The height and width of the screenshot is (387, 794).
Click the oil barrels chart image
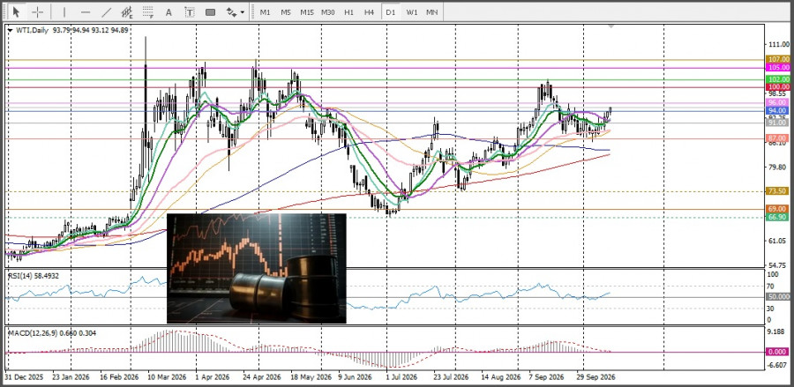[x=256, y=268]
